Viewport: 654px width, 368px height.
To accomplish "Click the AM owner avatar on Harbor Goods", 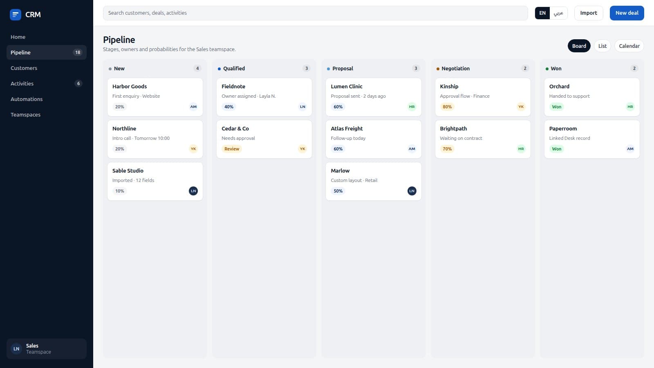I will click(193, 107).
